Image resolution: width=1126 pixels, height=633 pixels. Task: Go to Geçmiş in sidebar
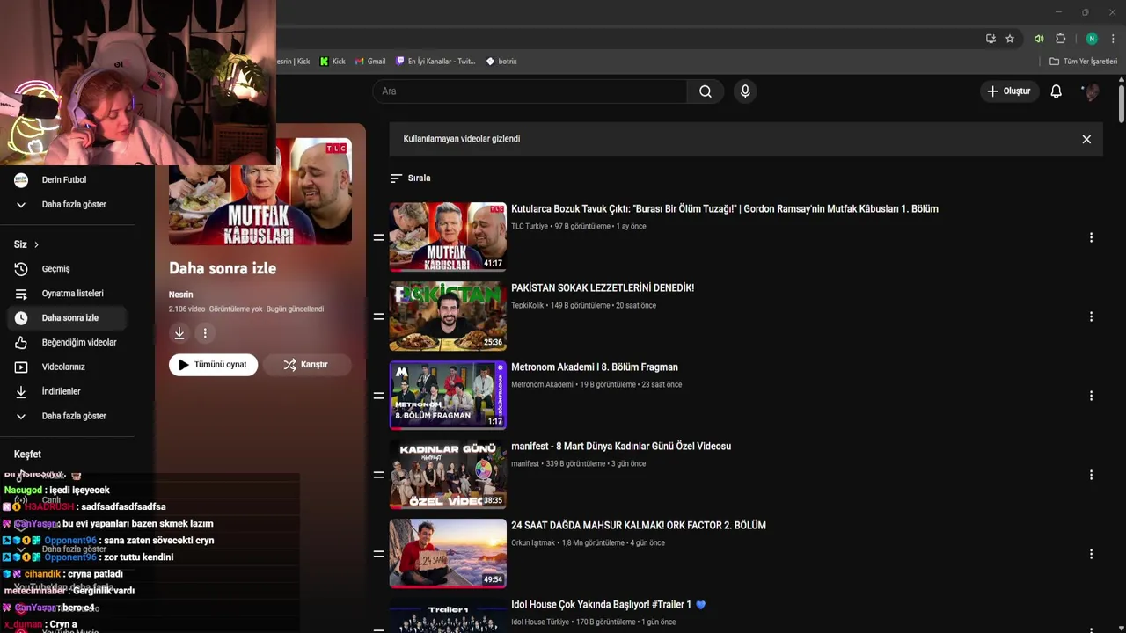(x=67, y=269)
